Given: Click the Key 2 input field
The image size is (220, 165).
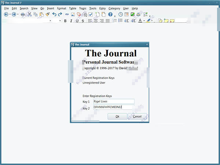Looking at the screenshot, I should 114,107.
